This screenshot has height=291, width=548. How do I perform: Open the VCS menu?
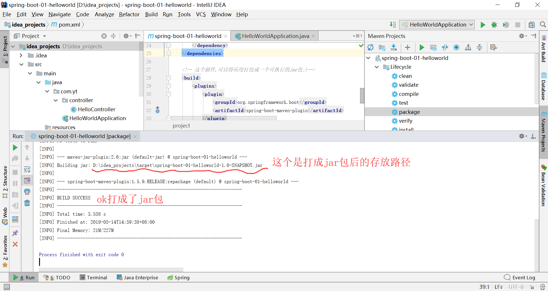[x=201, y=14]
